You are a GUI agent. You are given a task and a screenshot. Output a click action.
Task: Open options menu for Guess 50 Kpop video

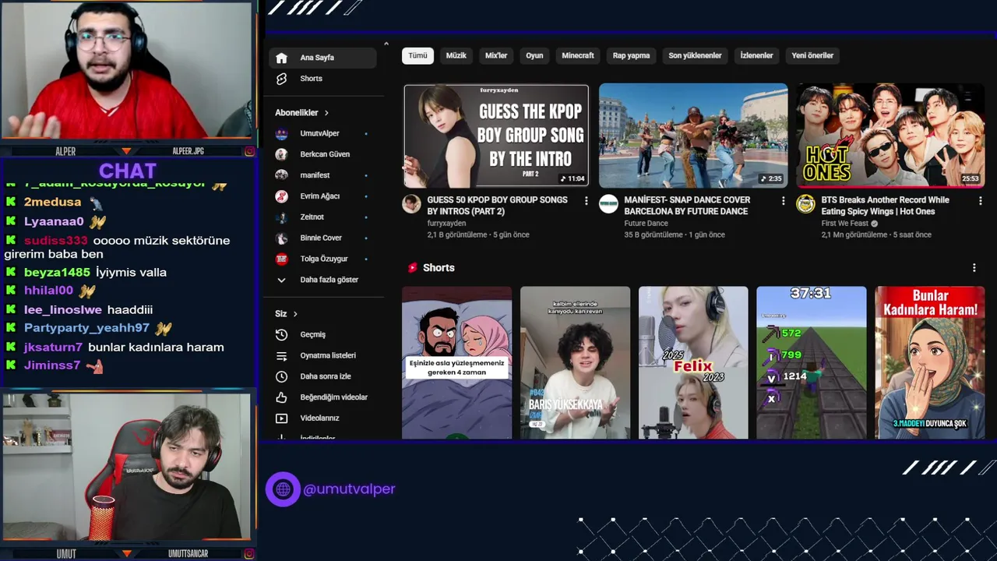[x=587, y=201]
